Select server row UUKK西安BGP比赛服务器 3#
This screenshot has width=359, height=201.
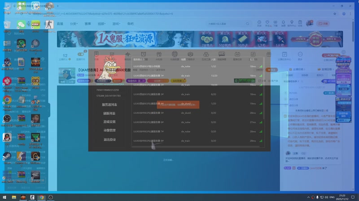[x=198, y=94]
